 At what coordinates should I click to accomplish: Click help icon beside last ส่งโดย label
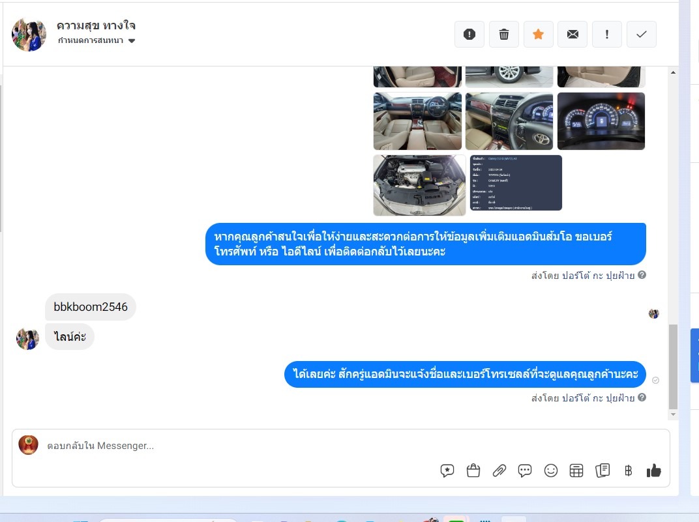(642, 398)
